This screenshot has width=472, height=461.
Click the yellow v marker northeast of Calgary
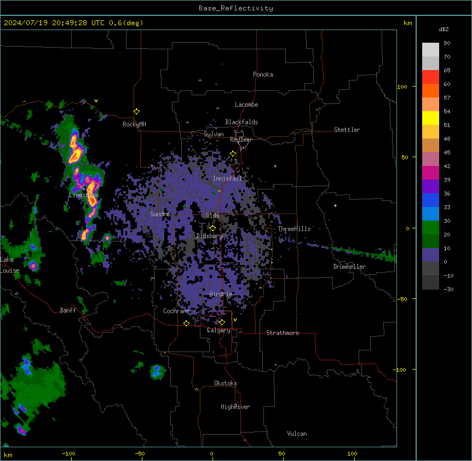click(x=235, y=320)
